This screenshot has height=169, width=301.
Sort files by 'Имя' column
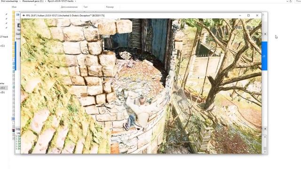[x=14, y=7]
